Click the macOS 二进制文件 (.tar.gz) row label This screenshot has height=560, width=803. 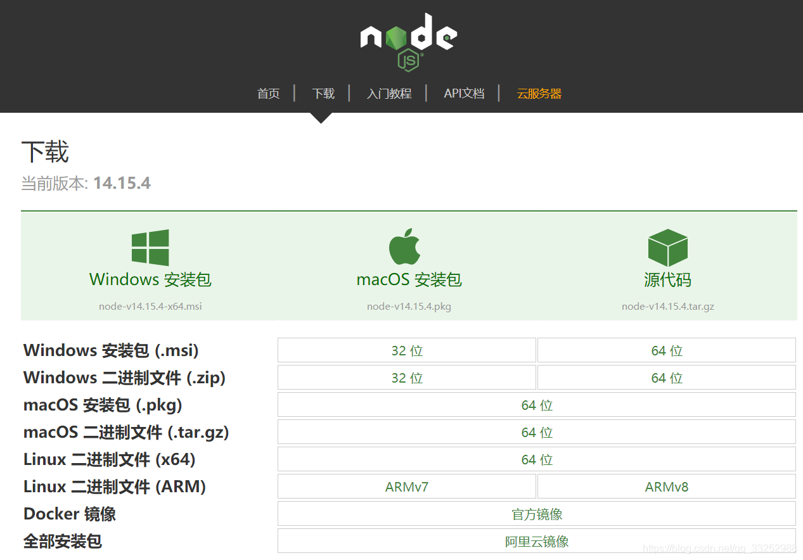click(126, 432)
